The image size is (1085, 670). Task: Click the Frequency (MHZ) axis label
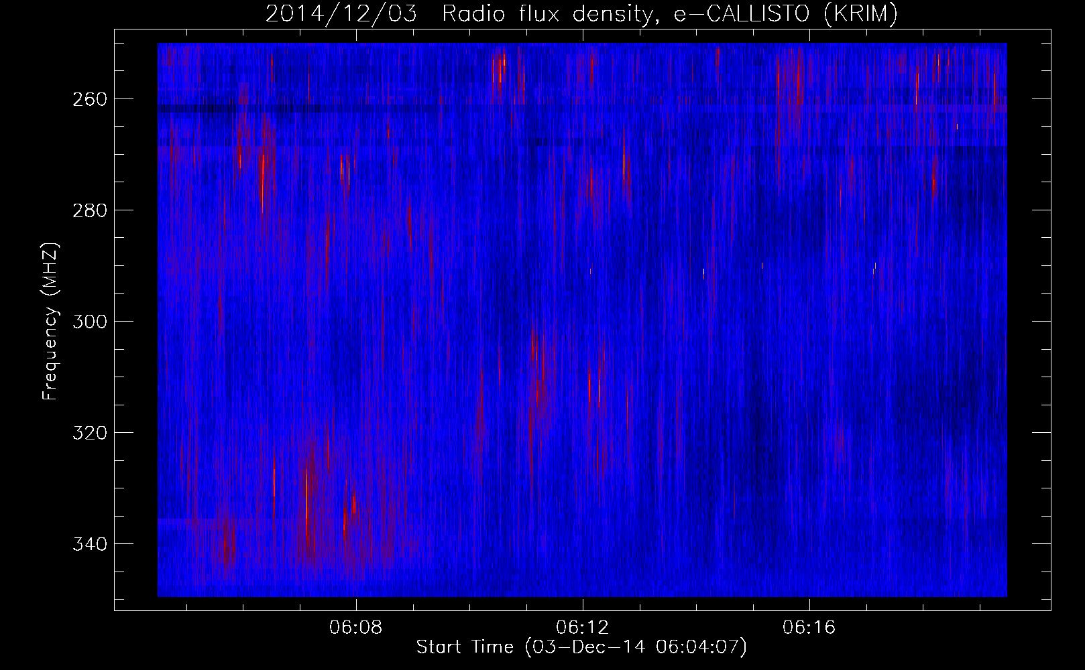click(50, 321)
